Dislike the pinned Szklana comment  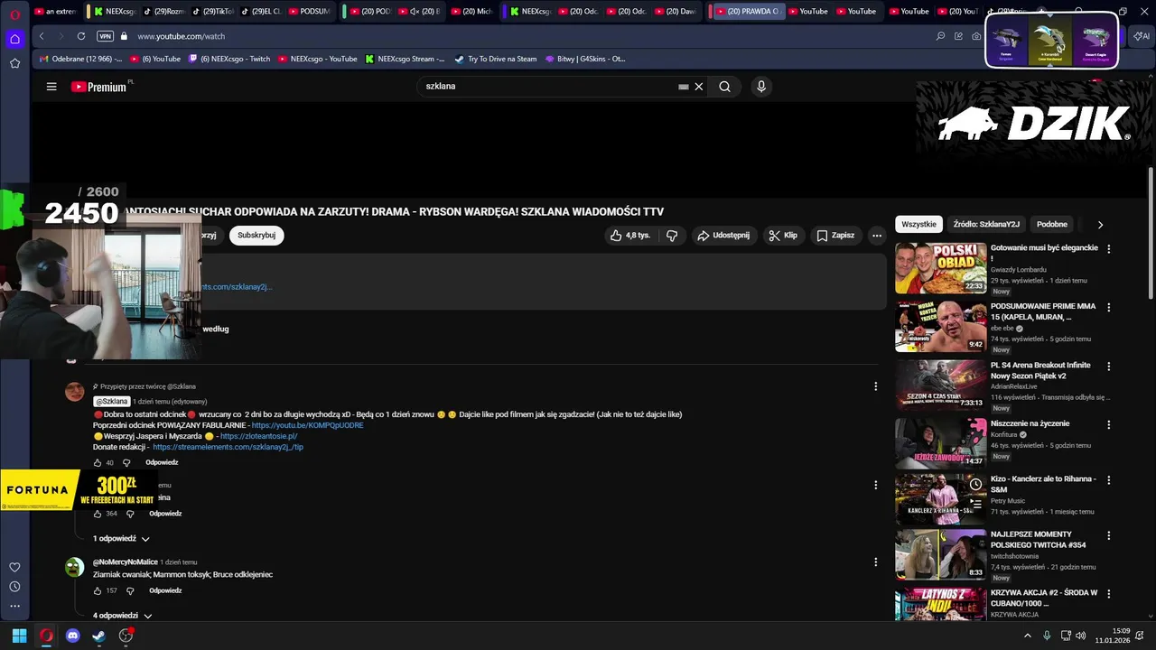126,462
